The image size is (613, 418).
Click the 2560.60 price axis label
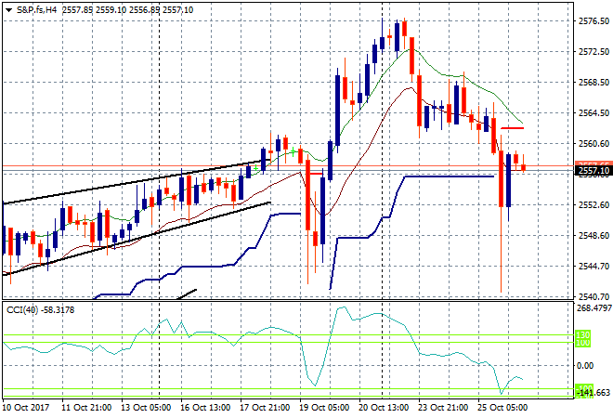(x=593, y=144)
